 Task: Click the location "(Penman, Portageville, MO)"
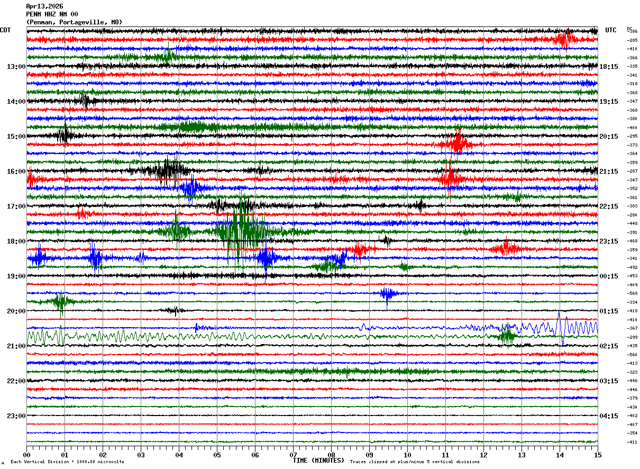pyautogui.click(x=74, y=22)
